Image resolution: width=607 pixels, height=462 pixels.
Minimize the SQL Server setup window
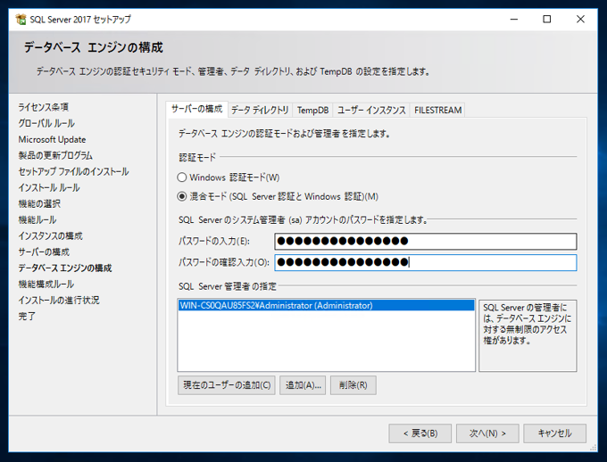click(513, 19)
